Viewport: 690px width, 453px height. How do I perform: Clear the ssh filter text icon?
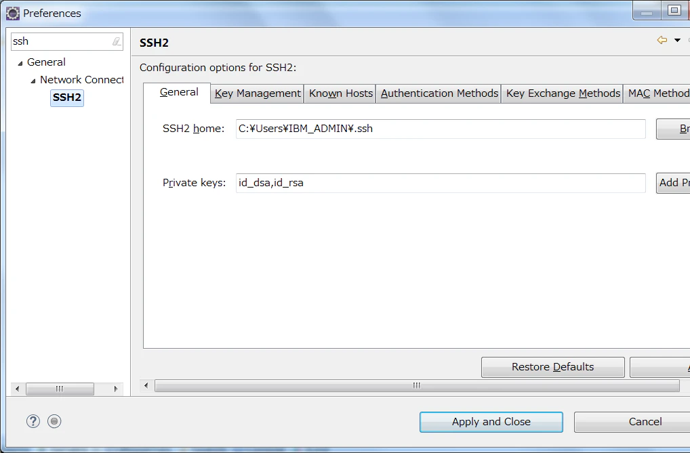pyautogui.click(x=116, y=41)
